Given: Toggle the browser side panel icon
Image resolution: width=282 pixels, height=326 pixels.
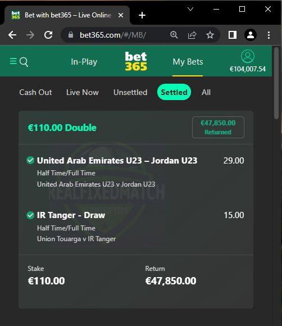Looking at the screenshot, I should click(233, 35).
